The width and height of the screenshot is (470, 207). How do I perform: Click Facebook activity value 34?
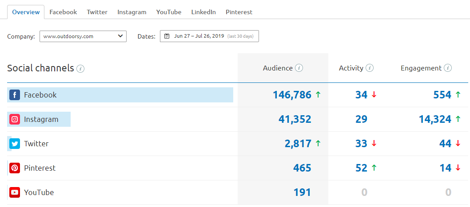pyautogui.click(x=361, y=95)
